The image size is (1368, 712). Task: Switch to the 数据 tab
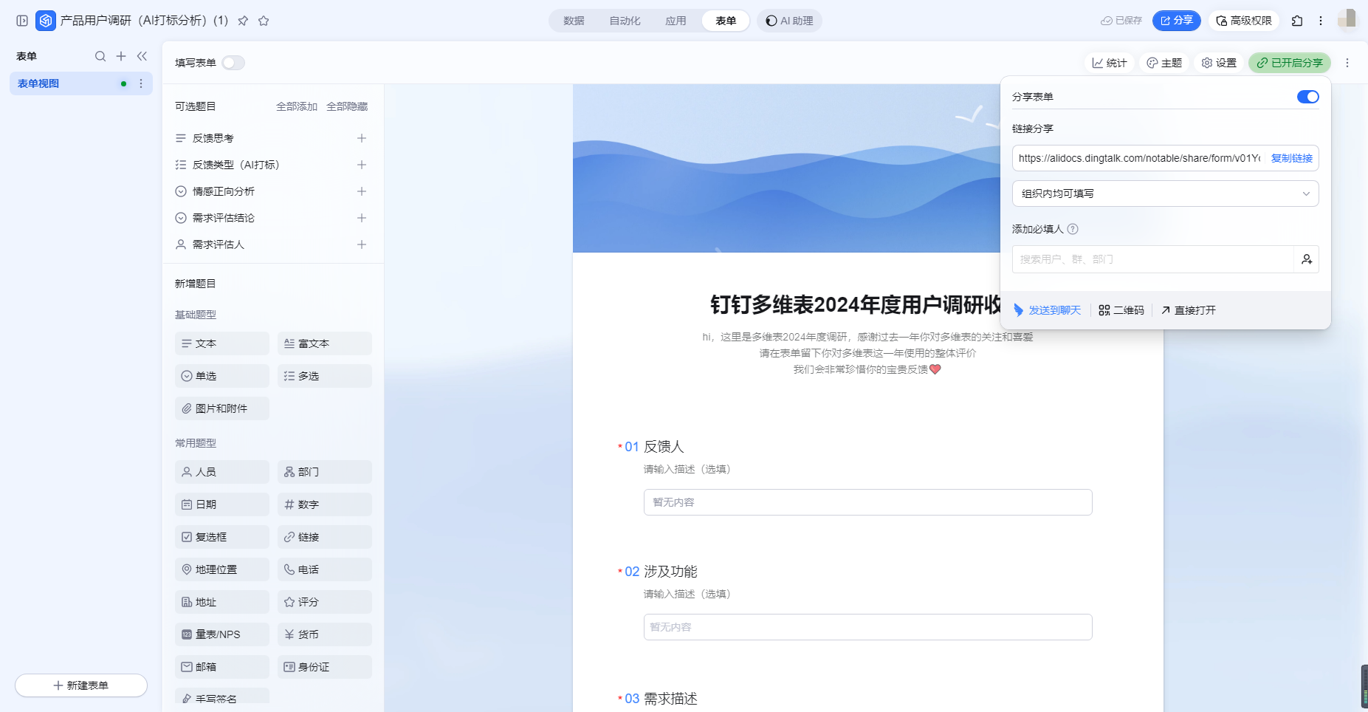574,21
